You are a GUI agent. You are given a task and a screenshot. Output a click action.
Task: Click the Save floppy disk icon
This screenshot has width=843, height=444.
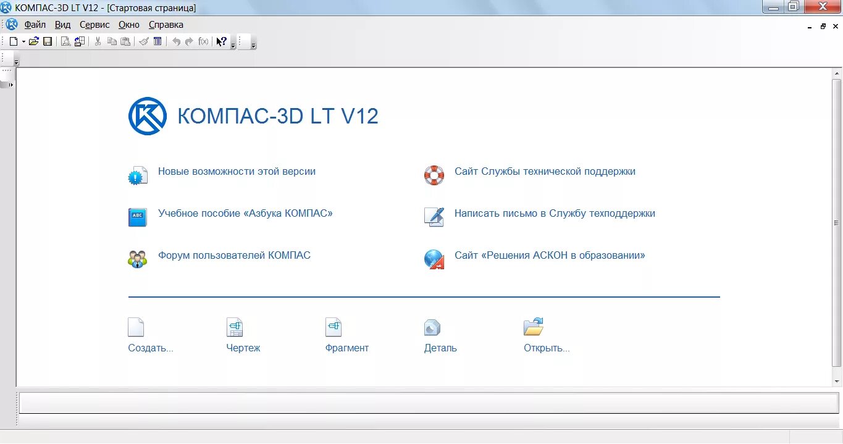click(x=47, y=41)
